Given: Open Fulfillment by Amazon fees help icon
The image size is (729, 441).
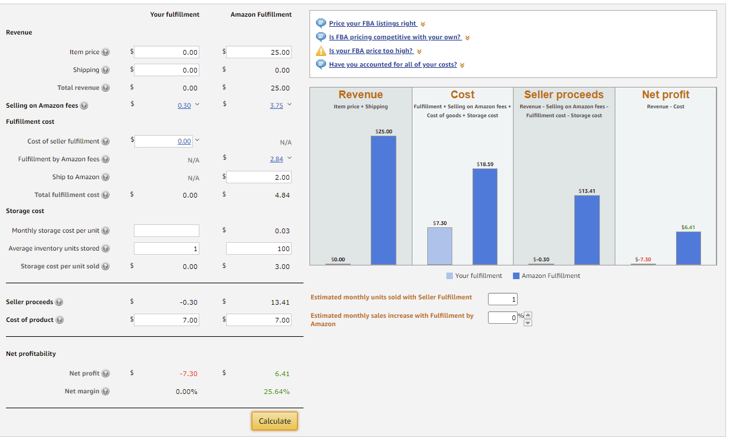Looking at the screenshot, I should (106, 159).
